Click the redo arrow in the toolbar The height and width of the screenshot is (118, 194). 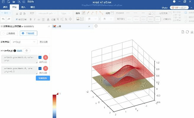pos(9,19)
